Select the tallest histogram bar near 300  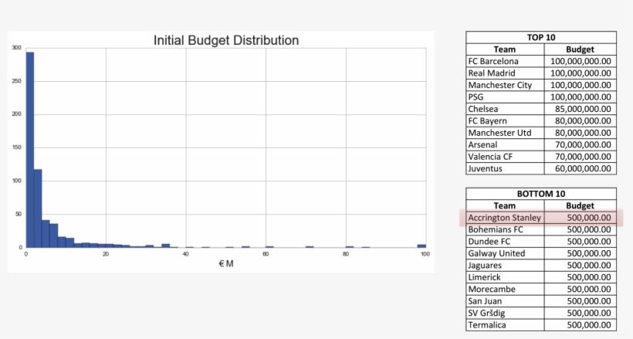coord(30,150)
